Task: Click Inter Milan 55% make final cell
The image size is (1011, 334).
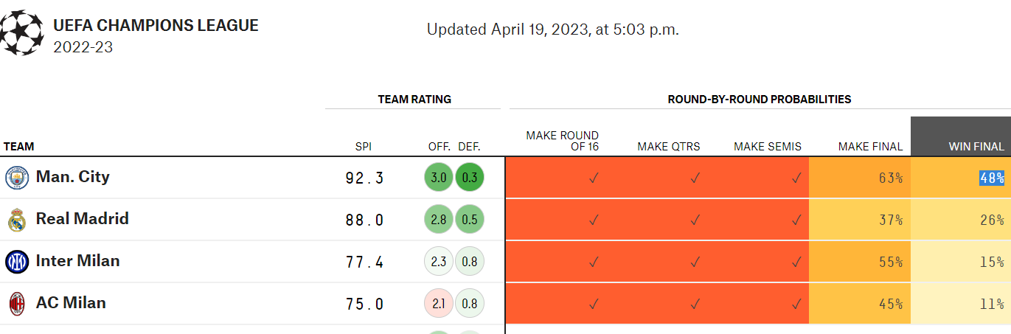Action: click(860, 262)
